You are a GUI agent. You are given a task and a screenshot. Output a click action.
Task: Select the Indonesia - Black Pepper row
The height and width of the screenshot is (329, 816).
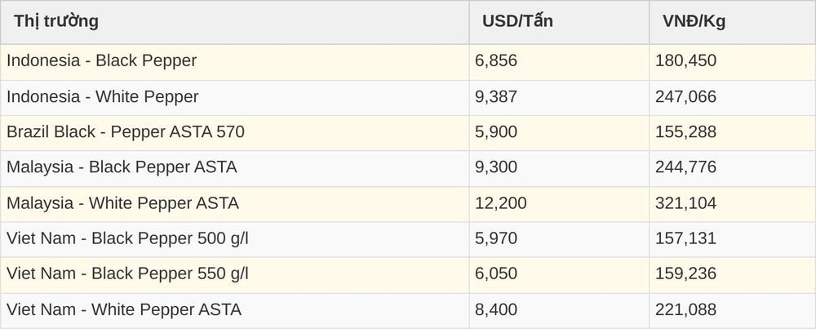click(x=408, y=62)
